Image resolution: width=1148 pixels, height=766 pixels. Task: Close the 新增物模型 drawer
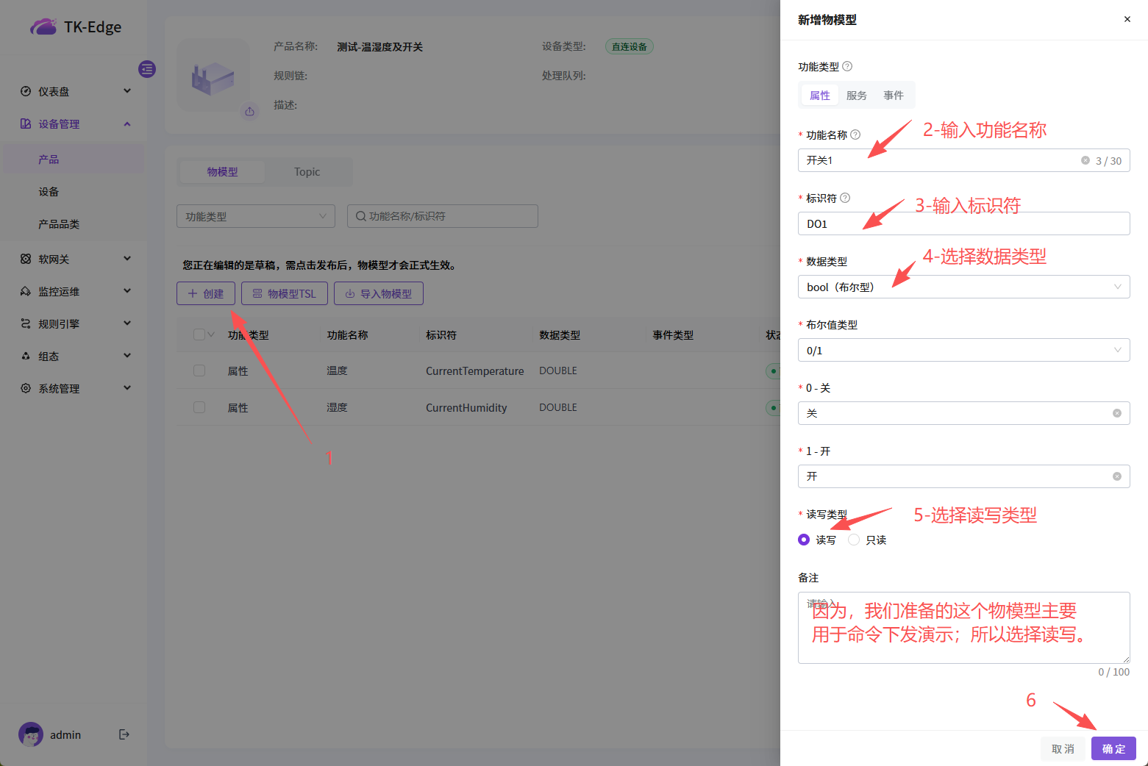pyautogui.click(x=1127, y=19)
